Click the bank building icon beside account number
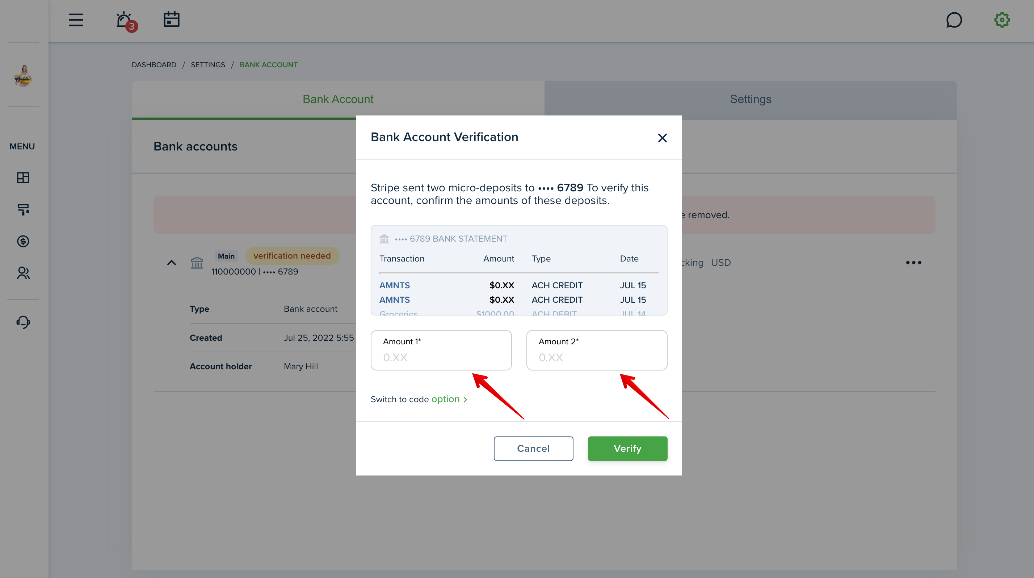This screenshot has width=1034, height=578. coord(197,263)
